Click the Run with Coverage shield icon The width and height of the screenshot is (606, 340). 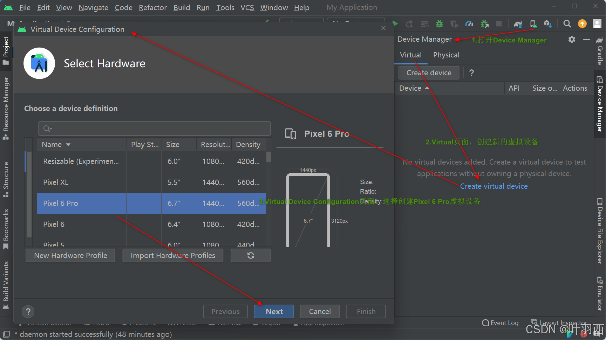(454, 24)
